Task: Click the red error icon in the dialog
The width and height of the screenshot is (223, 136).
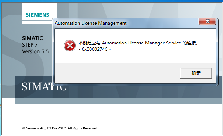Action: click(x=70, y=46)
